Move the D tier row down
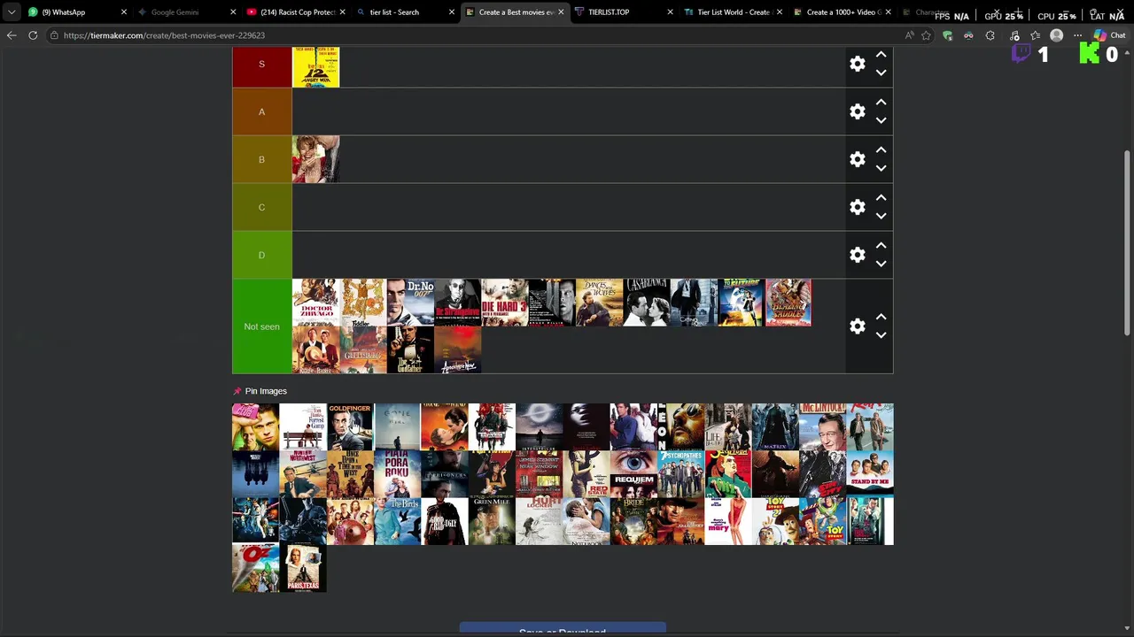The image size is (1134, 637). (x=881, y=264)
